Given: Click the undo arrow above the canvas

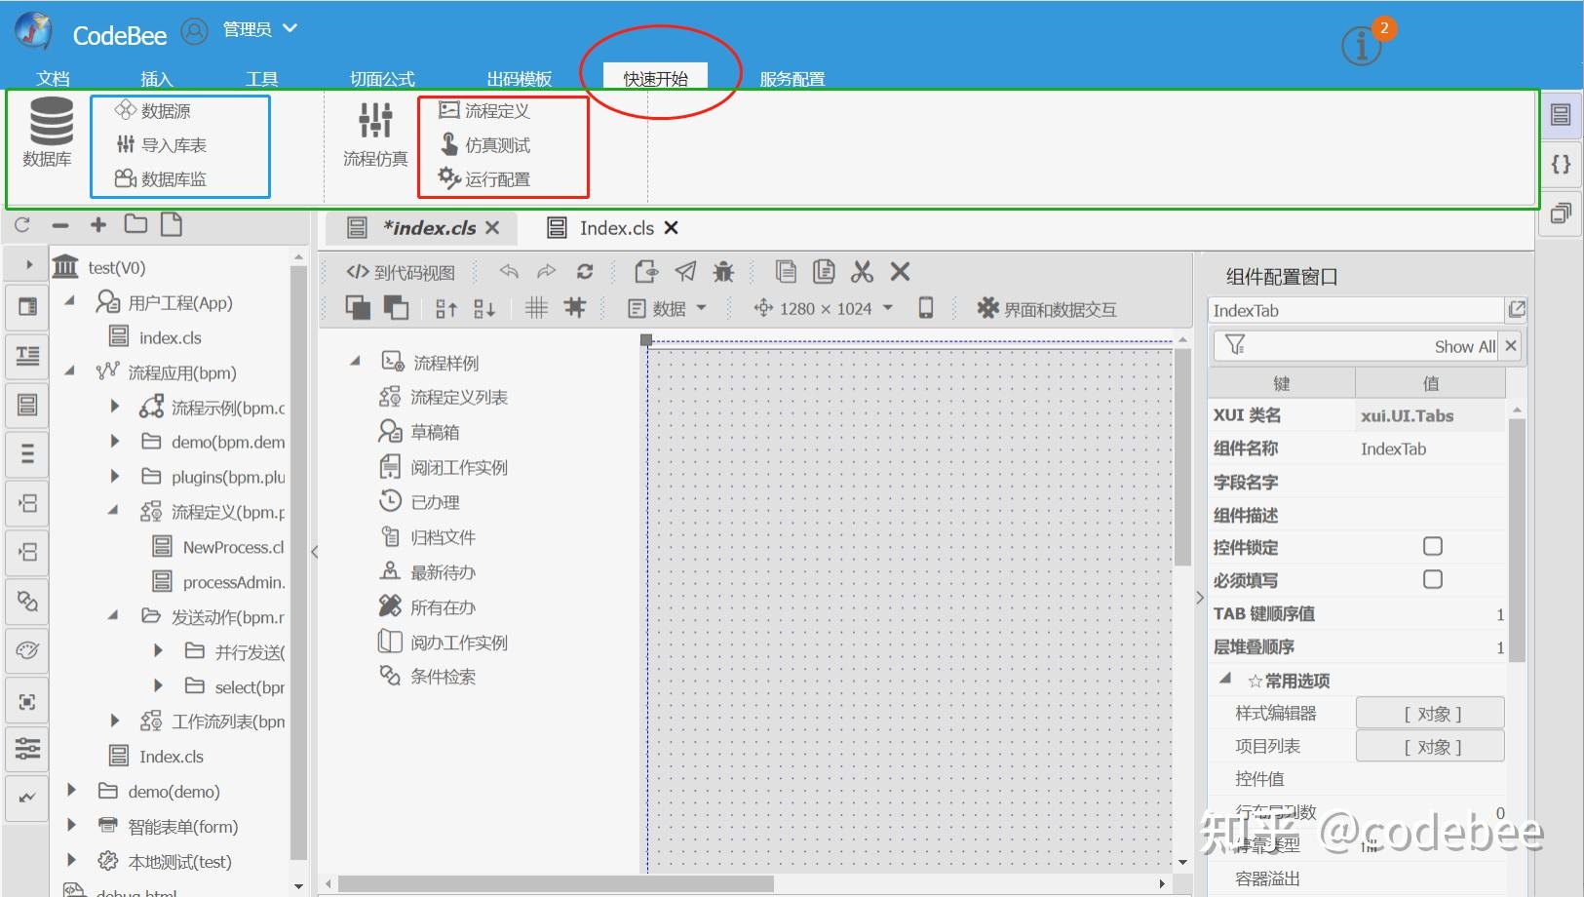Looking at the screenshot, I should [508, 272].
